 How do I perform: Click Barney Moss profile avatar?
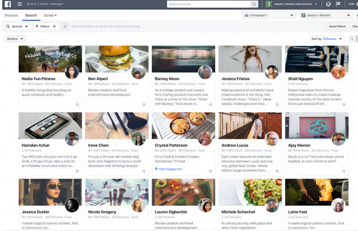tap(205, 72)
